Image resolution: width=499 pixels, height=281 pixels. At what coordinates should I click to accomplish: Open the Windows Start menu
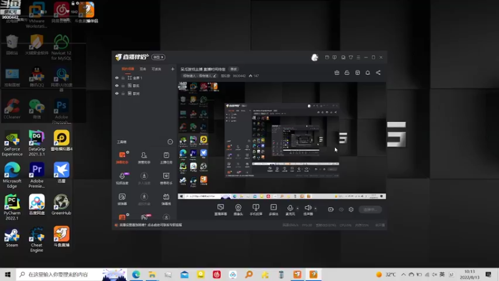click(8, 274)
